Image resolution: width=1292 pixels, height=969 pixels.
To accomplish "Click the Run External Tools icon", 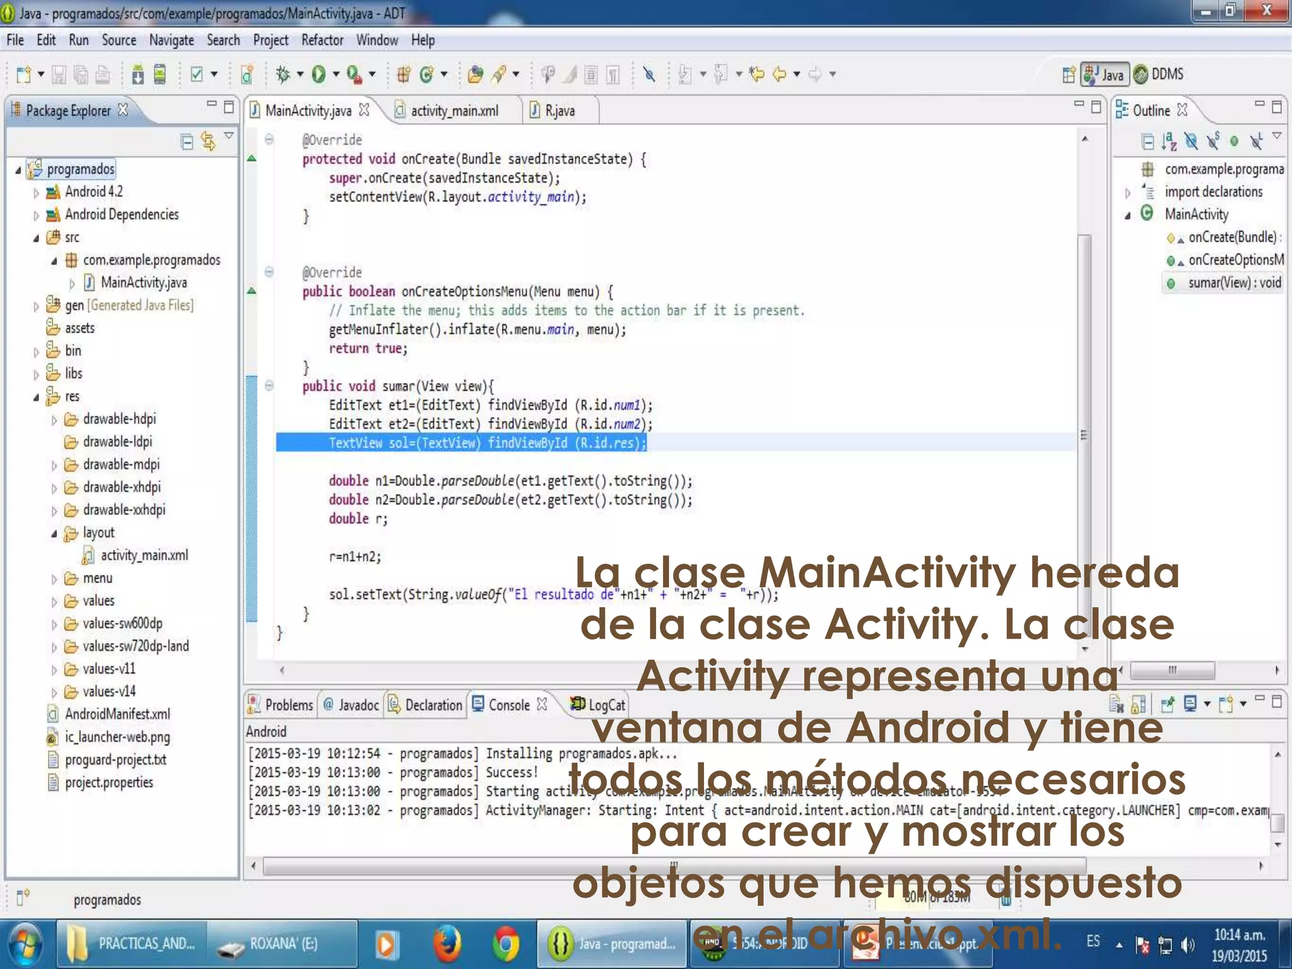I will click(354, 74).
